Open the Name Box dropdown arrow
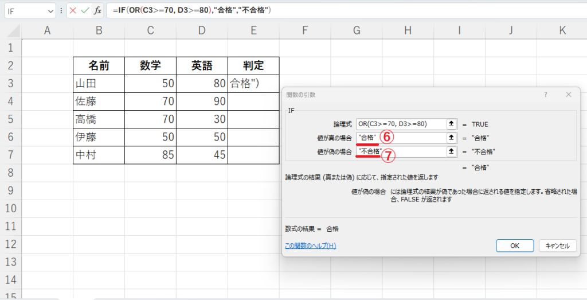The image size is (587, 300). 51,11
